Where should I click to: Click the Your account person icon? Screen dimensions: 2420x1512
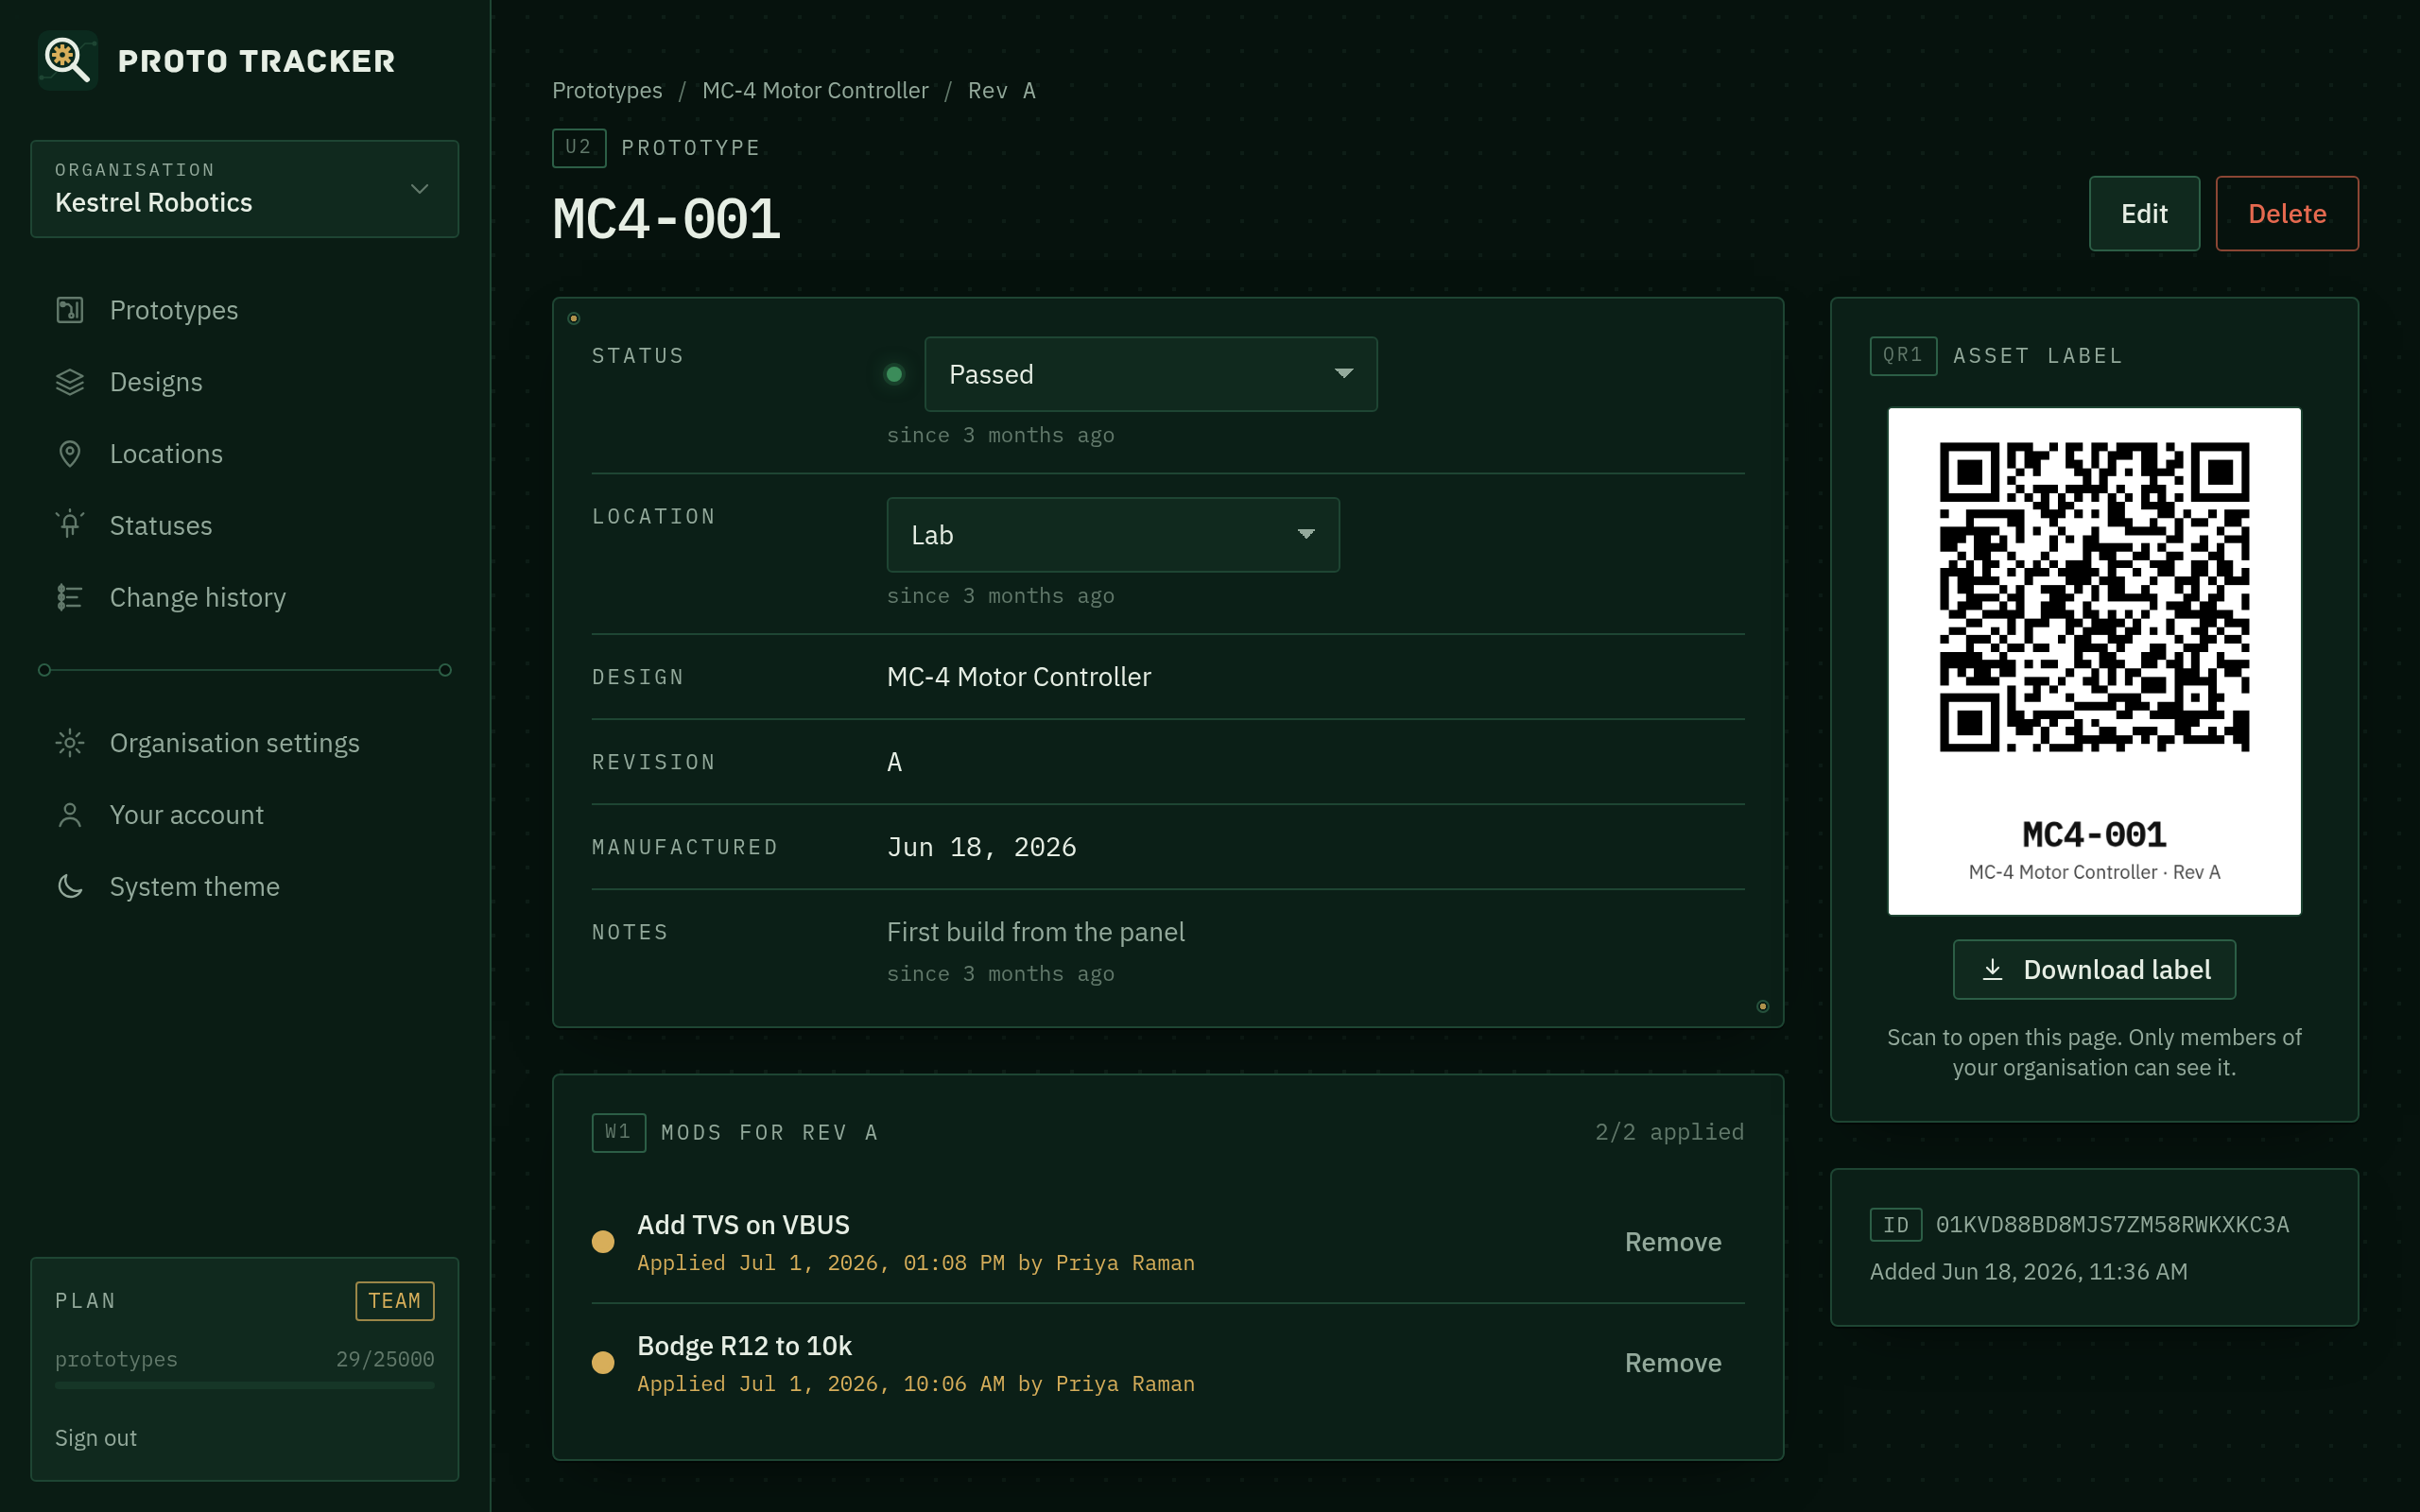(x=70, y=815)
